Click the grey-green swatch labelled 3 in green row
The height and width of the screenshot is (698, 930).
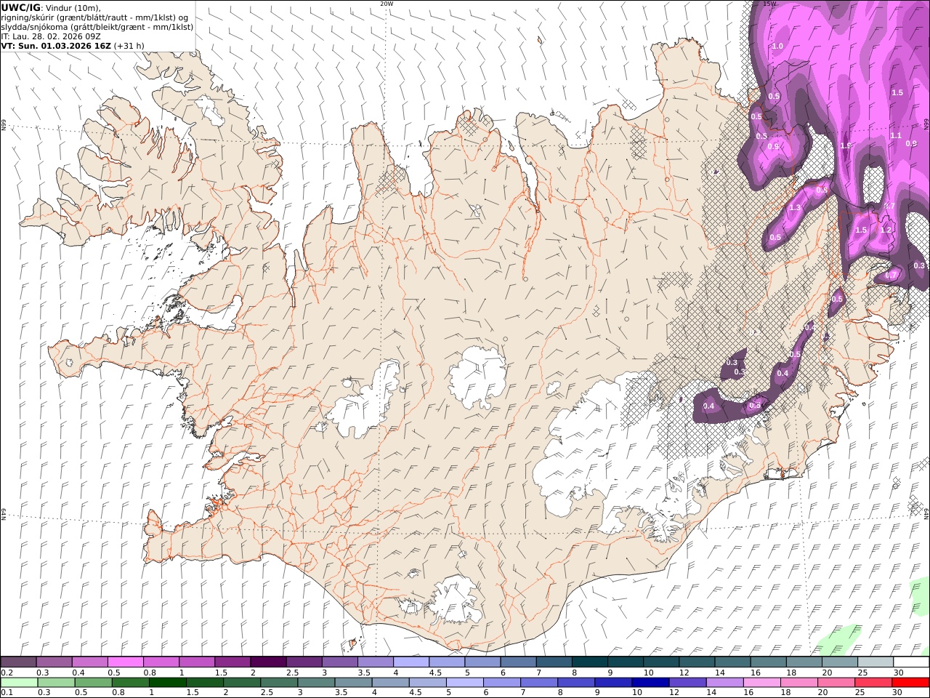pyautogui.click(x=315, y=683)
